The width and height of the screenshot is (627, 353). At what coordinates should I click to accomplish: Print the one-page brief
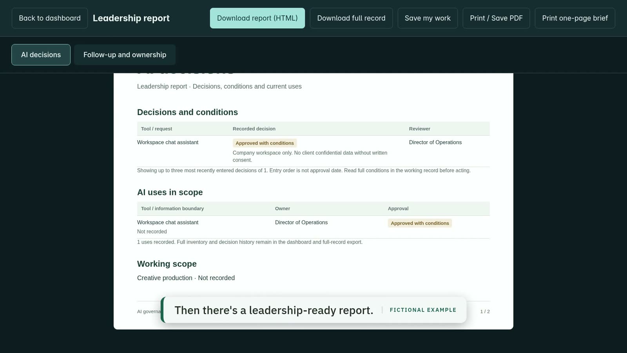(x=575, y=18)
